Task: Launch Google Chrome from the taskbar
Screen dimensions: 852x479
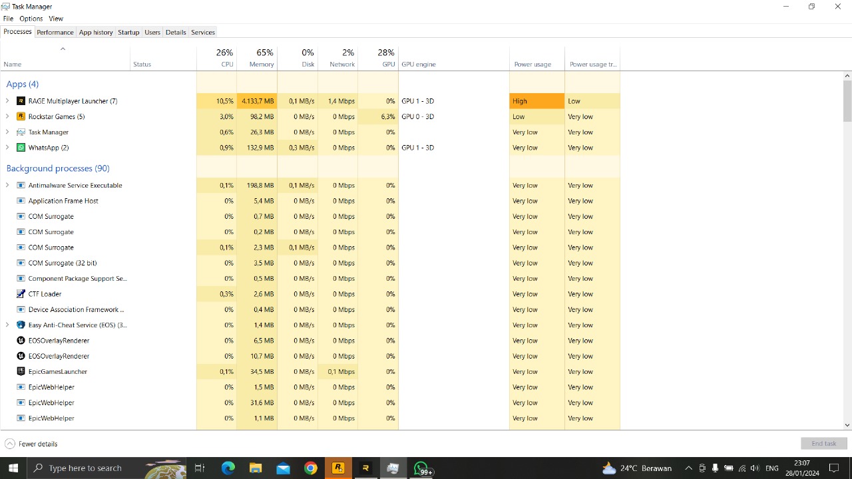Action: [311, 468]
